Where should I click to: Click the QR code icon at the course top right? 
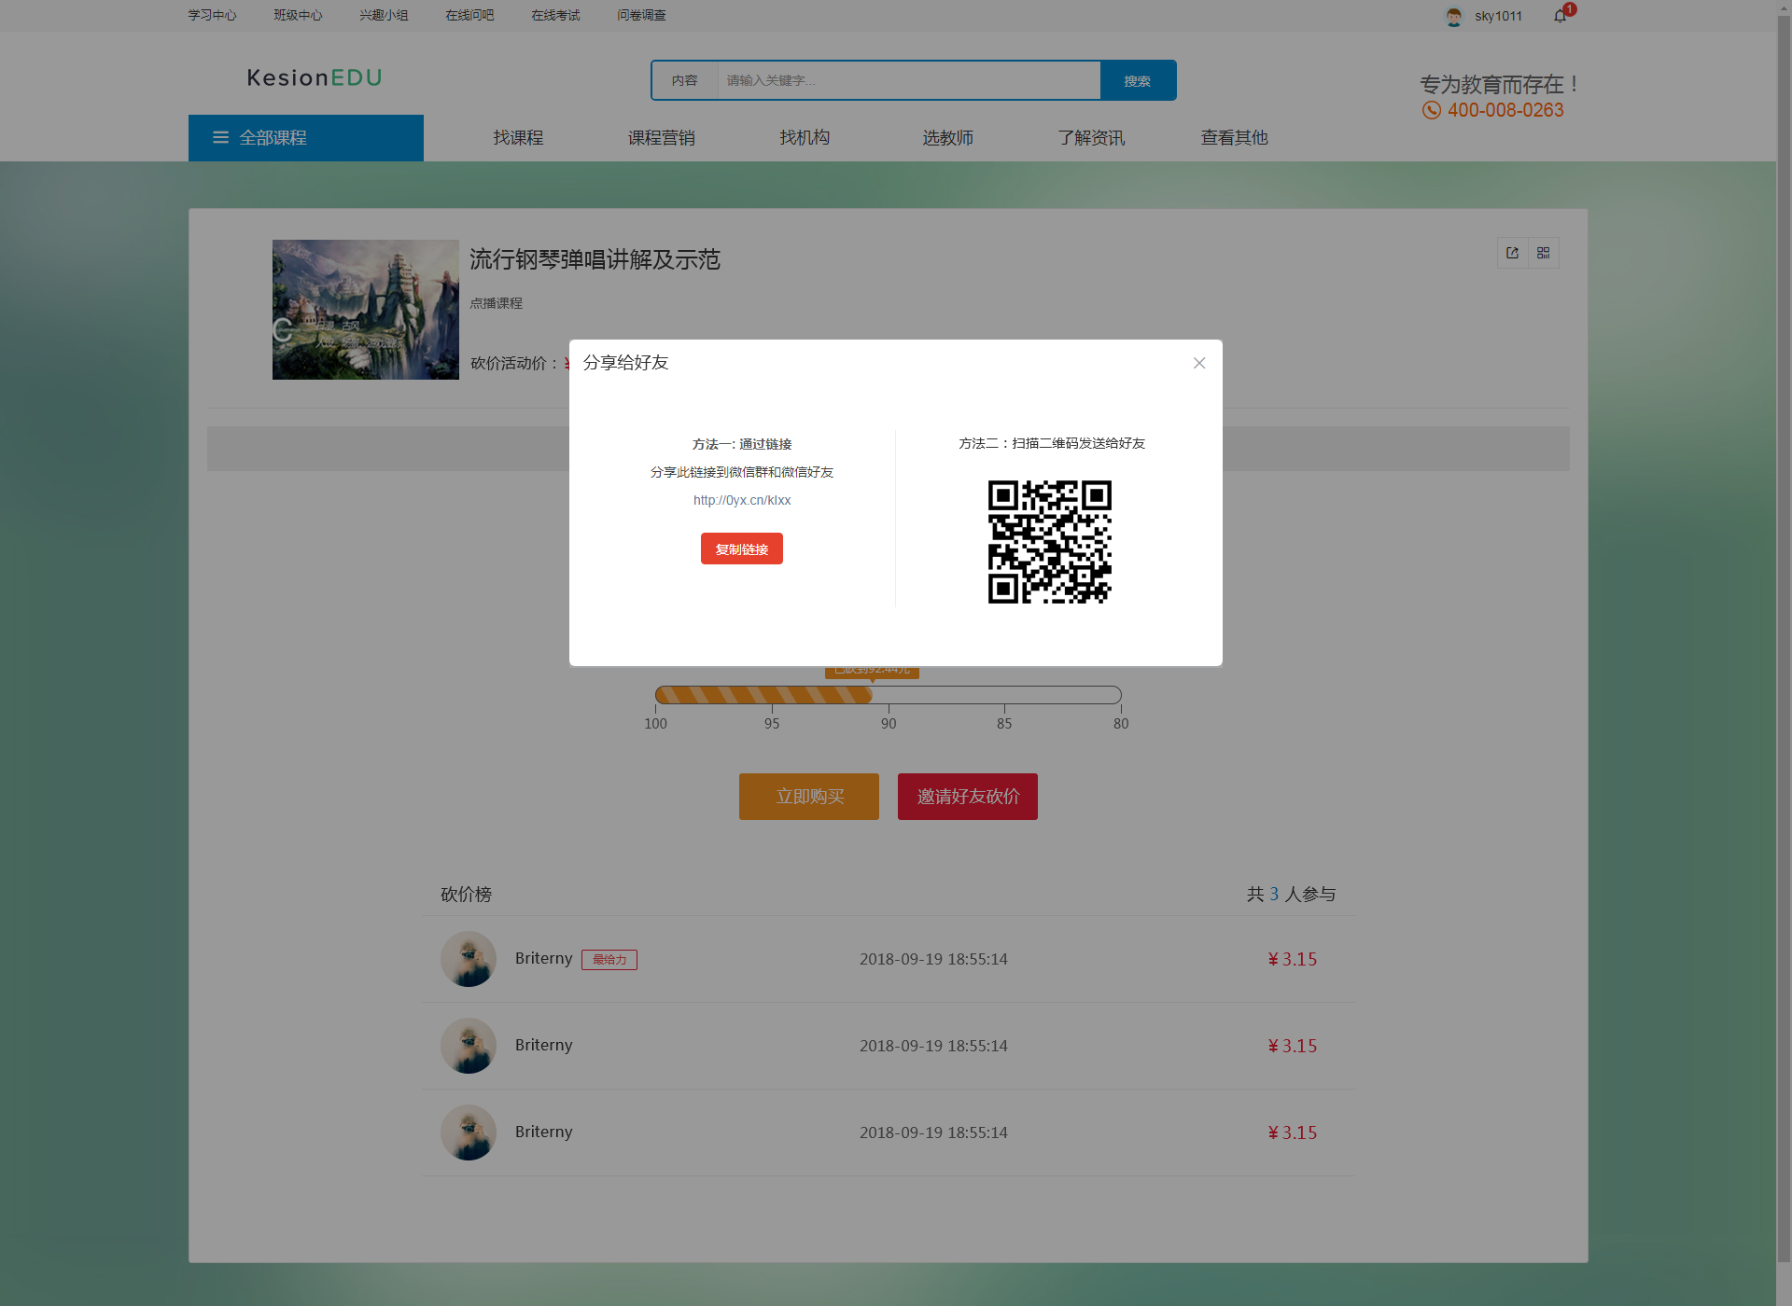[x=1544, y=253]
